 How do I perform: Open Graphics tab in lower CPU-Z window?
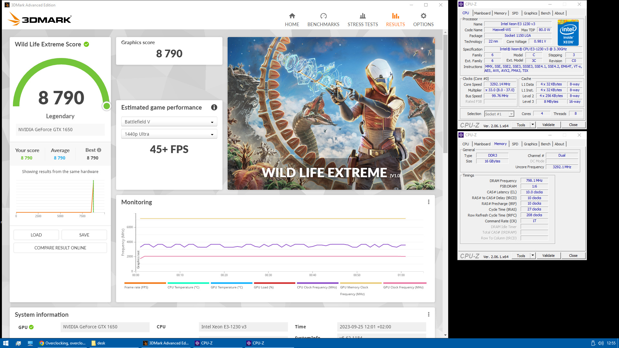tap(530, 144)
